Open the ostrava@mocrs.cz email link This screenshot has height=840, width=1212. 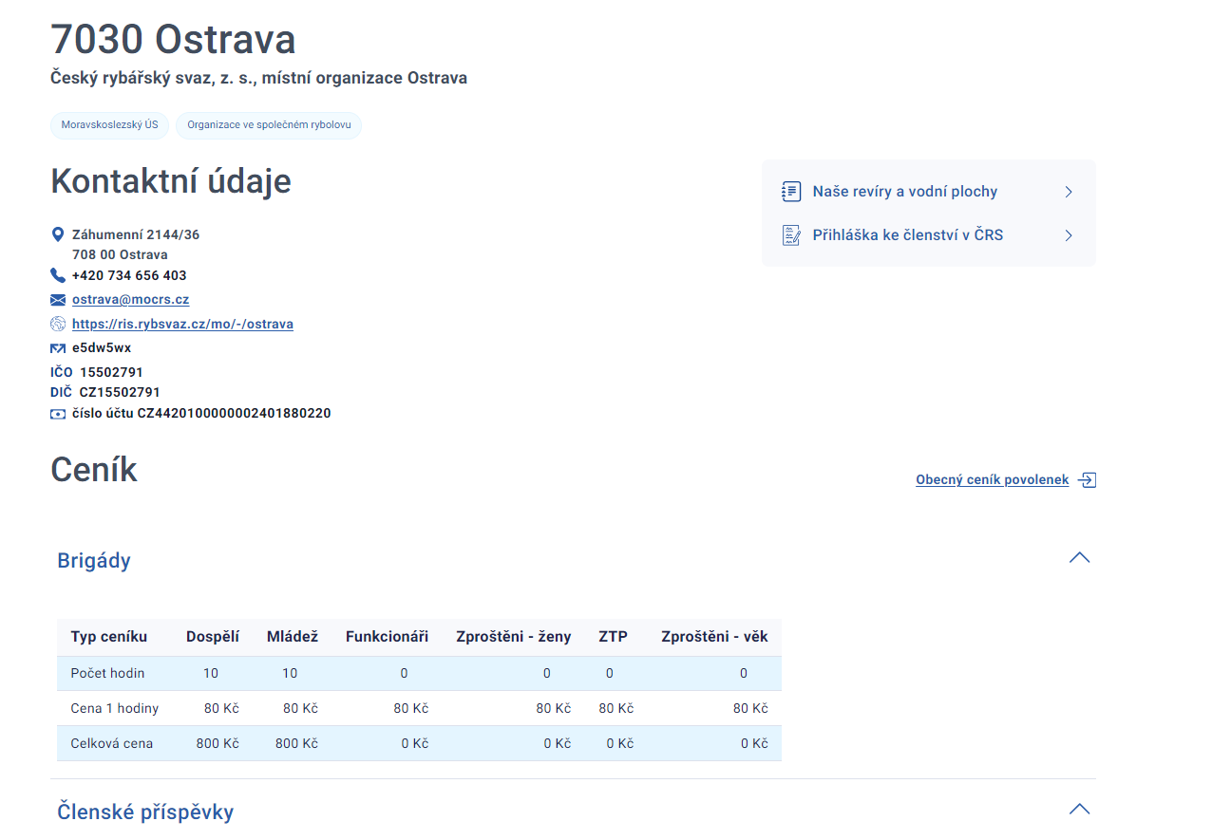[x=131, y=300]
